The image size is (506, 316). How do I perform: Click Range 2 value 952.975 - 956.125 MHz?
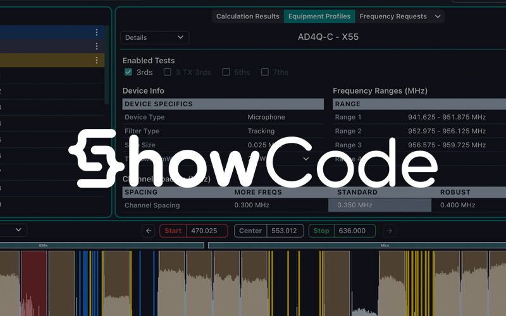(x=447, y=131)
